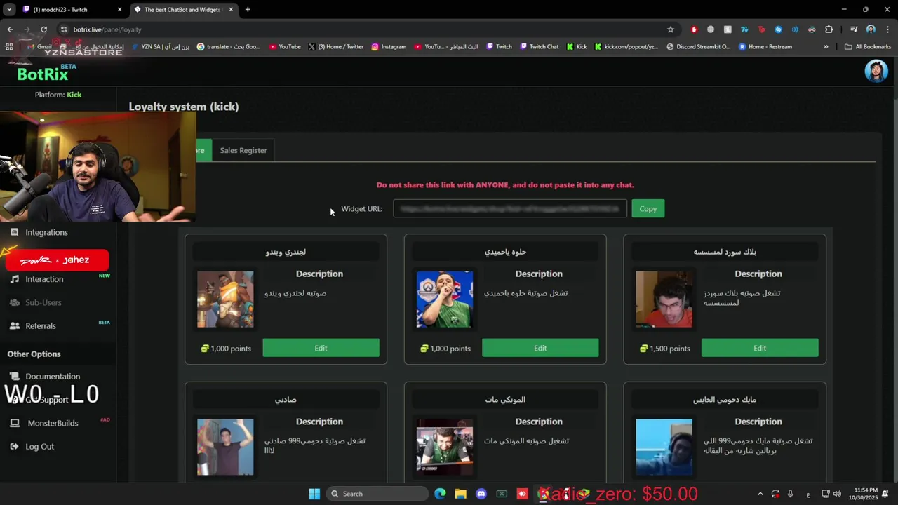Open Integrations in the sidebar
Screen dimensions: 898x505
tap(46, 232)
